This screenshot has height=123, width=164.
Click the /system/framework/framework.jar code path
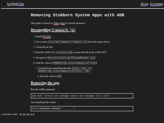[69, 42]
